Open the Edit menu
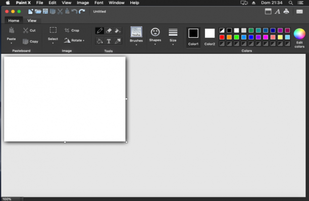Viewport: 309px width, 201px height. pyautogui.click(x=53, y=3)
